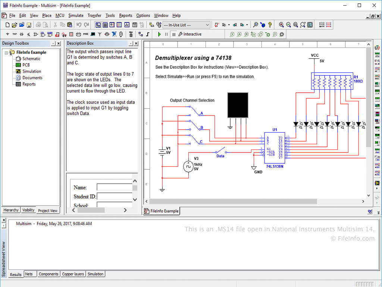Viewport: 382px width, 287px height.
Task: Open the Database Manager icon
Action: click(159, 25)
